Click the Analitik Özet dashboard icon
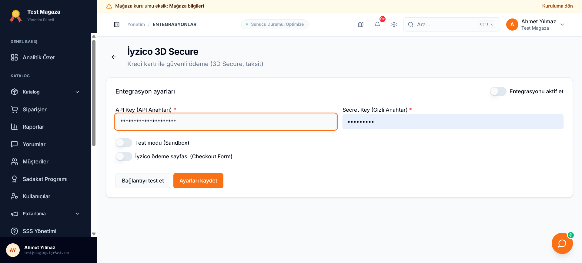The height and width of the screenshot is (263, 582). coord(14,58)
